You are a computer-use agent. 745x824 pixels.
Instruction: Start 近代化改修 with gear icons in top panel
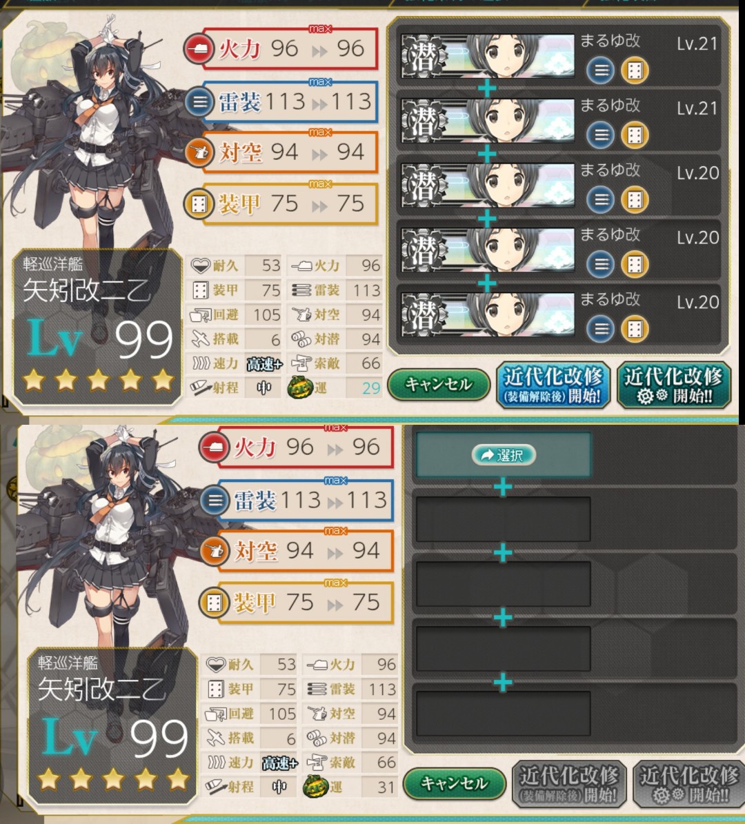tap(673, 385)
